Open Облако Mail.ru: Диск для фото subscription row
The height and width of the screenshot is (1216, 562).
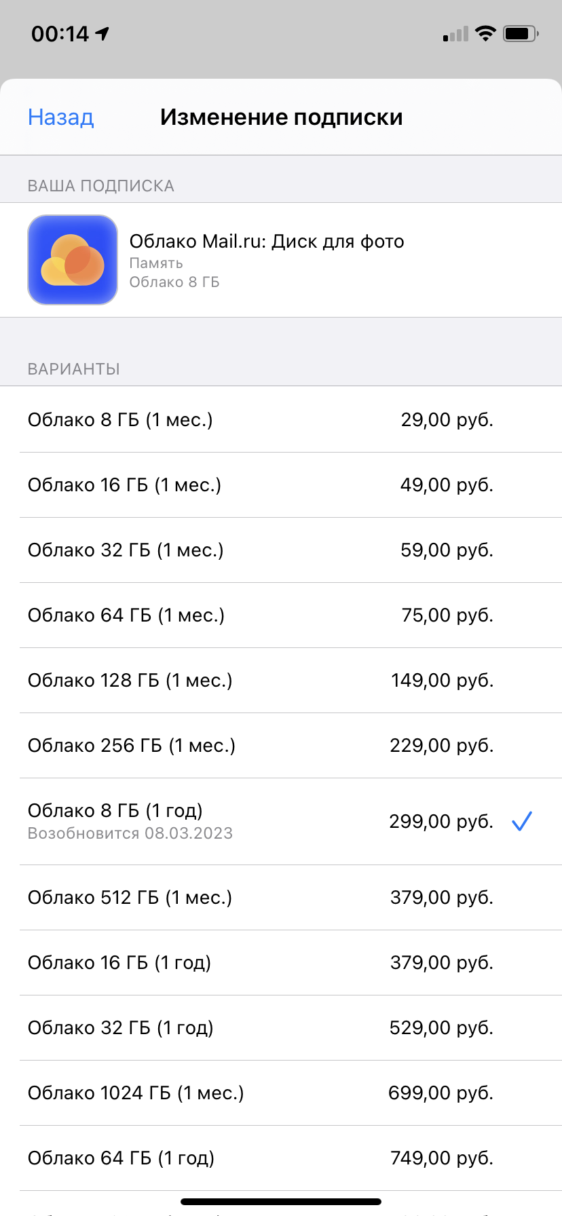click(x=281, y=260)
